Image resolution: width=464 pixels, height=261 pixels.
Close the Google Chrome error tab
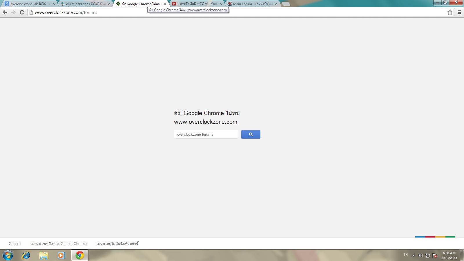165,4
